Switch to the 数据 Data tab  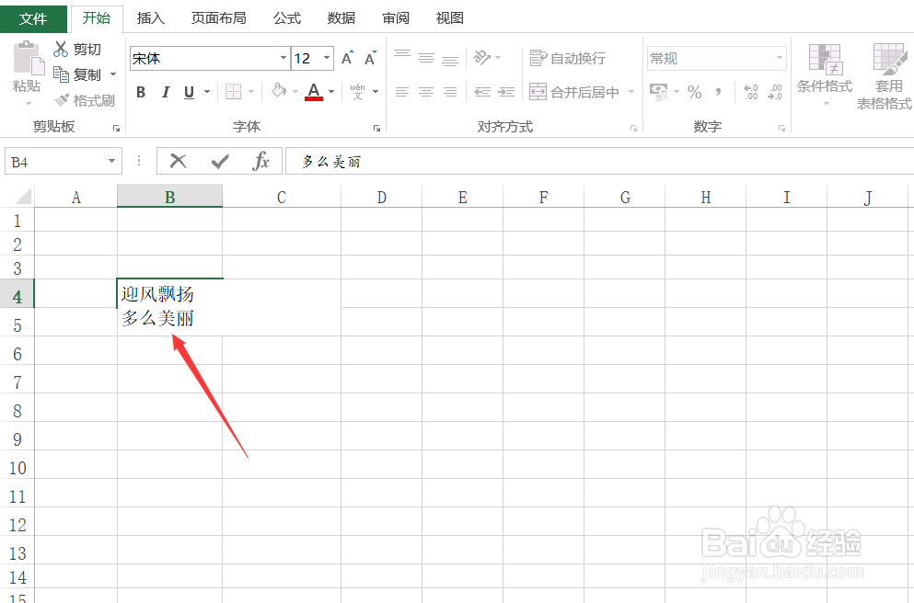pos(341,18)
